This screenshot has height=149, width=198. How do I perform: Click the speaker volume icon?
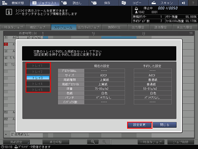click(x=183, y=3)
